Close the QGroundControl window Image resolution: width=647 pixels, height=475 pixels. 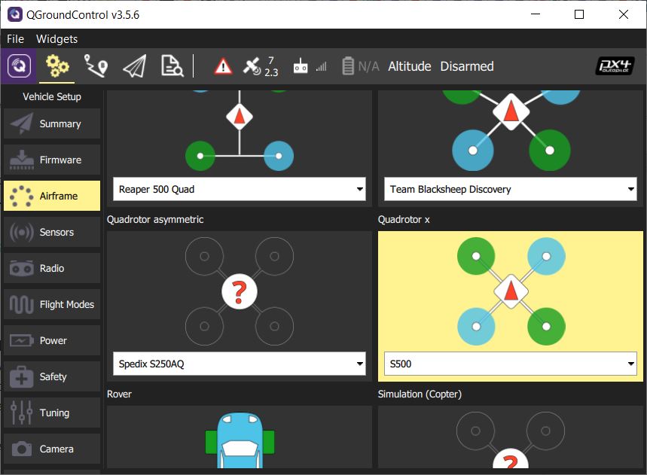(624, 14)
